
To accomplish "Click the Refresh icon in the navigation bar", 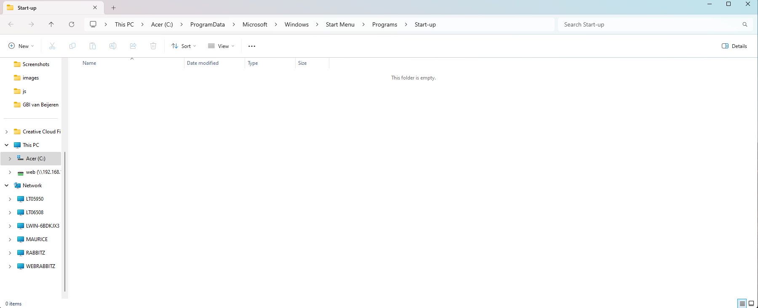I will (x=72, y=24).
